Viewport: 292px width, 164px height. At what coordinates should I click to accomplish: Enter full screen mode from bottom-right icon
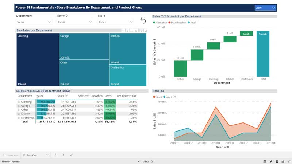(288, 161)
